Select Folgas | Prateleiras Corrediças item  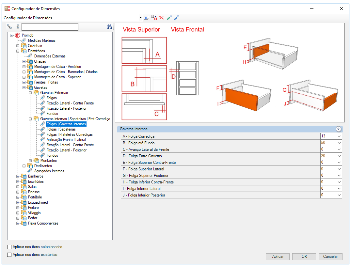click(x=70, y=134)
